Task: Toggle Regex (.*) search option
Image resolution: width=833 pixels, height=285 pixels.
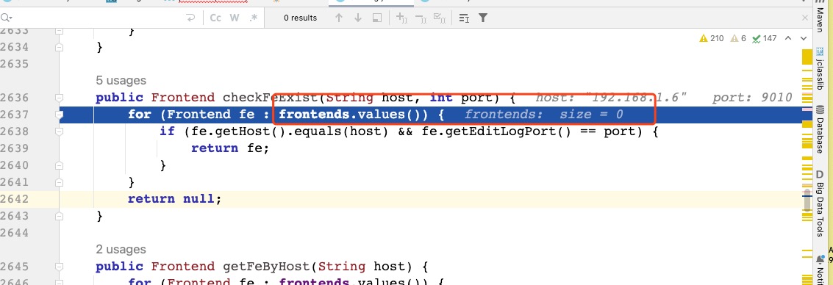Action: click(x=254, y=18)
